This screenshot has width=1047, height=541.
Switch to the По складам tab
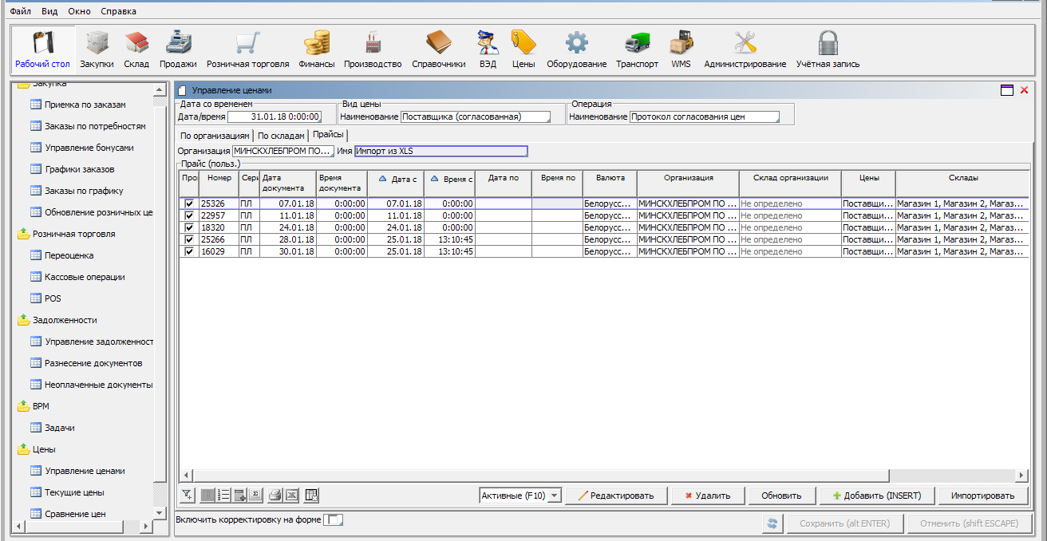click(x=281, y=136)
